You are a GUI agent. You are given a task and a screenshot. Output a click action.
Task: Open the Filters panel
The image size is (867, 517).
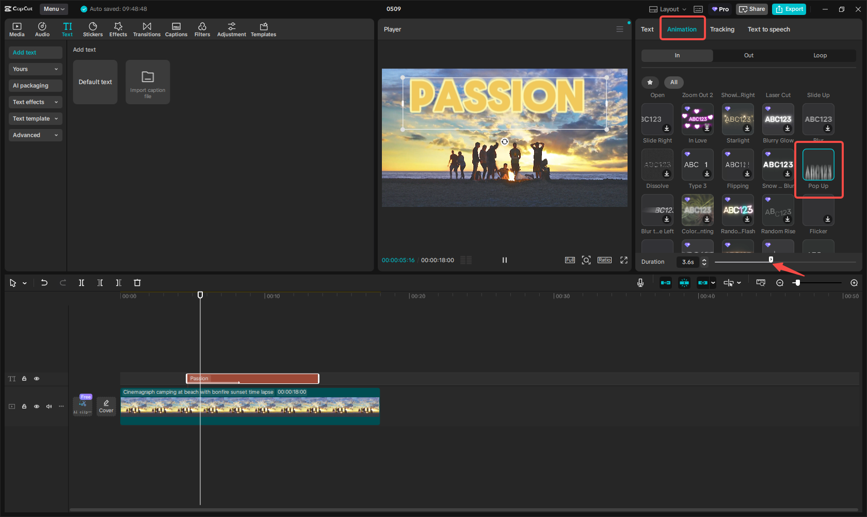click(202, 29)
